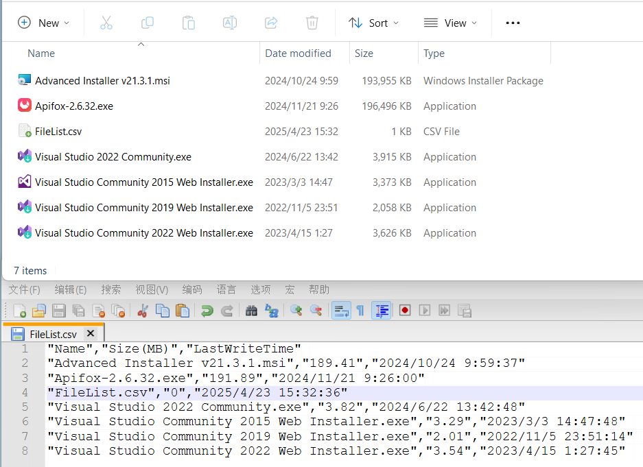643x467 pixels.
Task: Click the Close All documents icon in Notepad++
Action: click(x=118, y=311)
